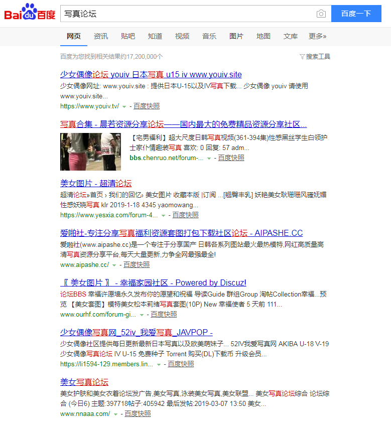Image resolution: width=391 pixels, height=424 pixels.
Task: Click the www.ourhf.com/forum-gi URL text
Action: click(98, 315)
